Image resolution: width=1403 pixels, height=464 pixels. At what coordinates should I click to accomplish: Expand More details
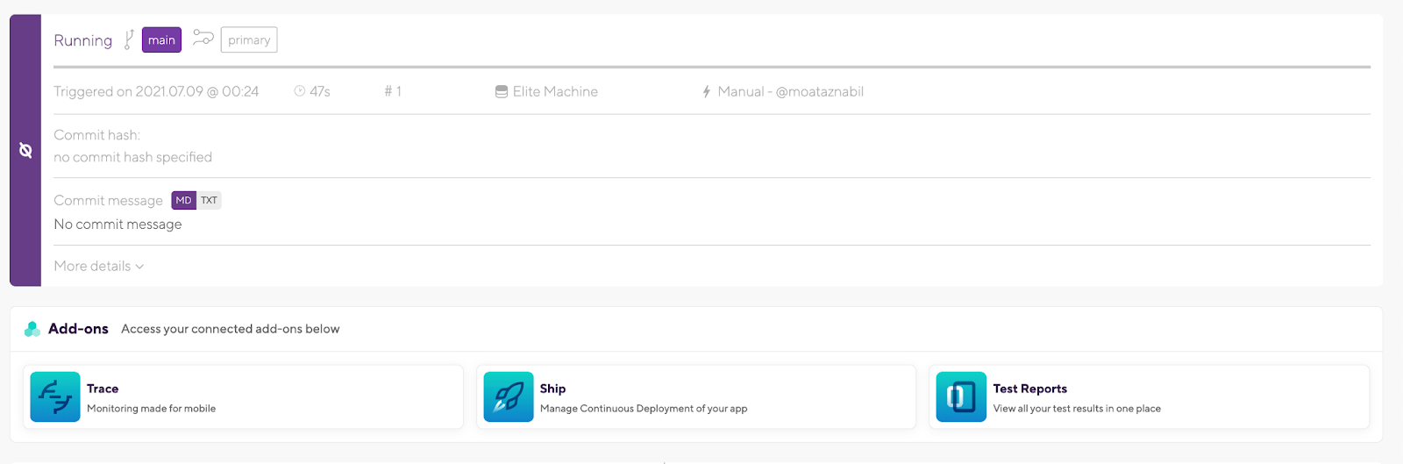98,266
